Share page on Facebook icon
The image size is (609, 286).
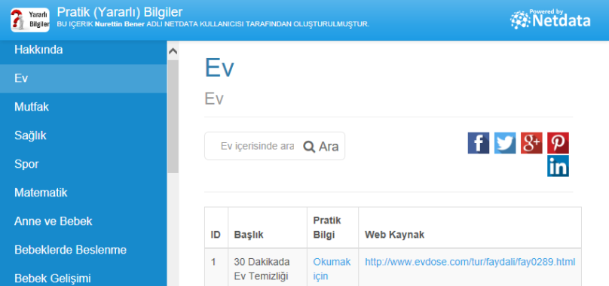(478, 143)
